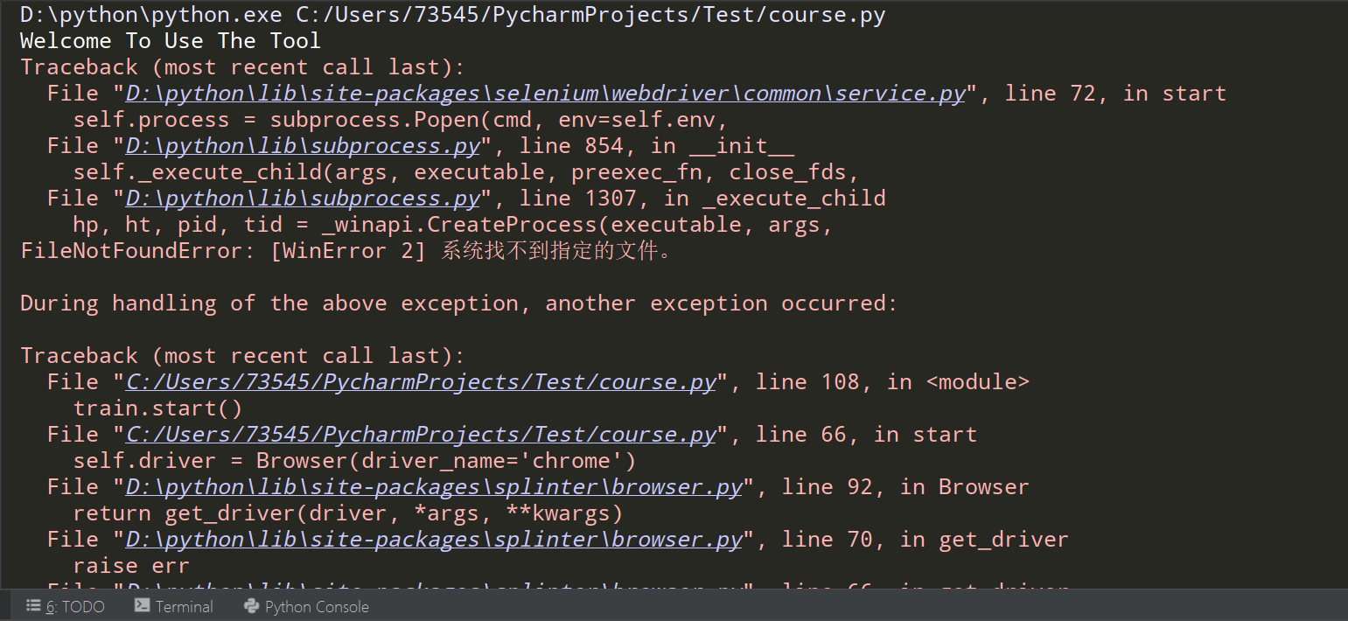Switch to the Terminal tab
The height and width of the screenshot is (621, 1348).
[x=184, y=605]
